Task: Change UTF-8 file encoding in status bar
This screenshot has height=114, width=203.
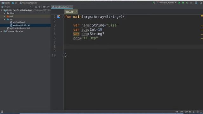Action: (187, 112)
